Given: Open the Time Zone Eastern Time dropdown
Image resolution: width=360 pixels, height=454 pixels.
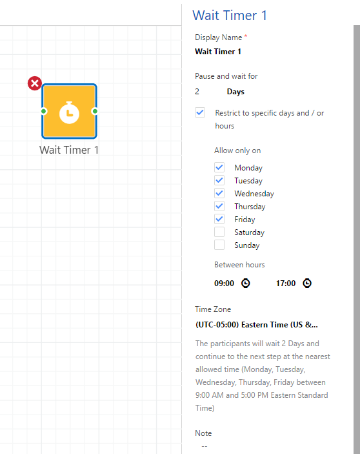Looking at the screenshot, I should click(257, 325).
